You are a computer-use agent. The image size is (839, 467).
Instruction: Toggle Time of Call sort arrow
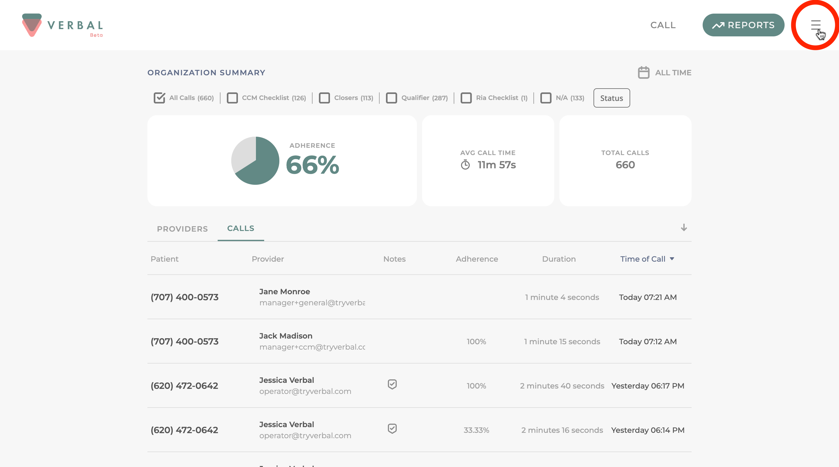point(672,259)
